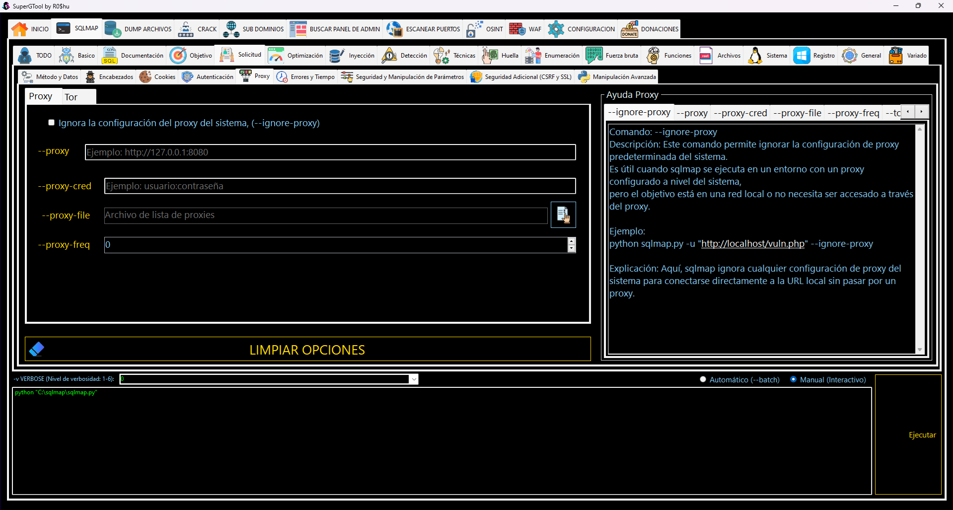Switch to the Cookies sub-tab

tap(157, 77)
